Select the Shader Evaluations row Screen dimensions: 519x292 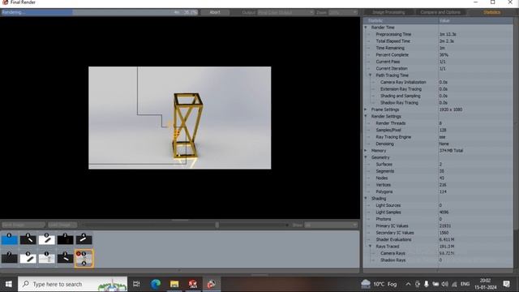[x=438, y=239]
